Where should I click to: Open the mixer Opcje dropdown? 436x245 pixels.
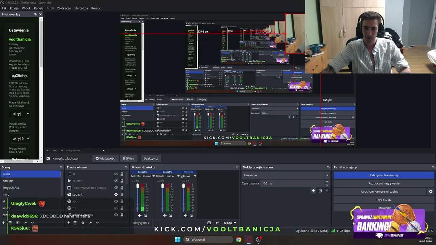[230, 223]
